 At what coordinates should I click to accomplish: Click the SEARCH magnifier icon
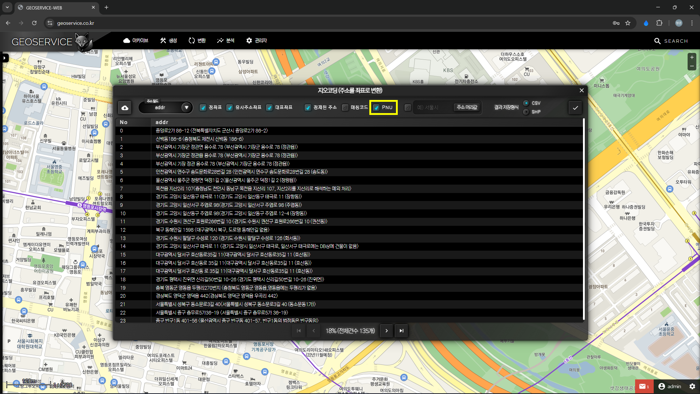[x=657, y=41]
